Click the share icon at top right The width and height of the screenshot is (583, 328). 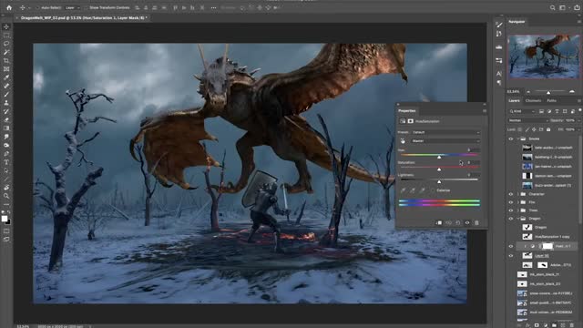(577, 7)
